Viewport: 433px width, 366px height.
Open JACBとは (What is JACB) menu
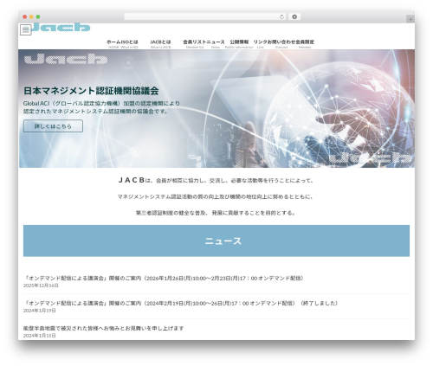click(x=160, y=43)
